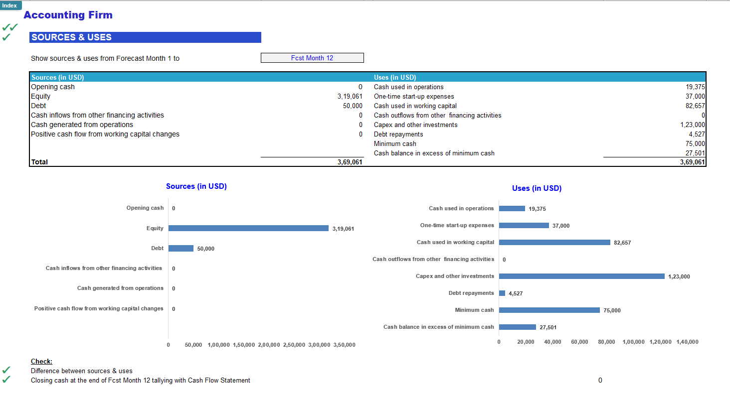Click the check icon beside Closing cash tallying row
The image size is (730, 407).
(6, 380)
